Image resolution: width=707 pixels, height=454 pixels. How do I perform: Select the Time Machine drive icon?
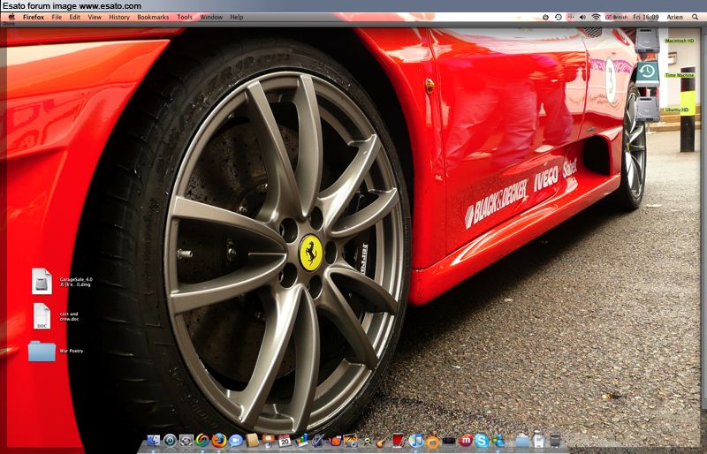(648, 74)
